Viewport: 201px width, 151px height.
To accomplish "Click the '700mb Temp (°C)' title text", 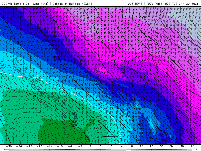I will (x=15, y=4).
